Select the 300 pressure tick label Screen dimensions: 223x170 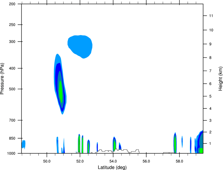click(12, 42)
